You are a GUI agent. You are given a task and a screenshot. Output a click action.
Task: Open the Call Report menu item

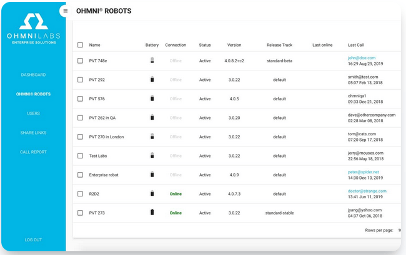point(33,152)
